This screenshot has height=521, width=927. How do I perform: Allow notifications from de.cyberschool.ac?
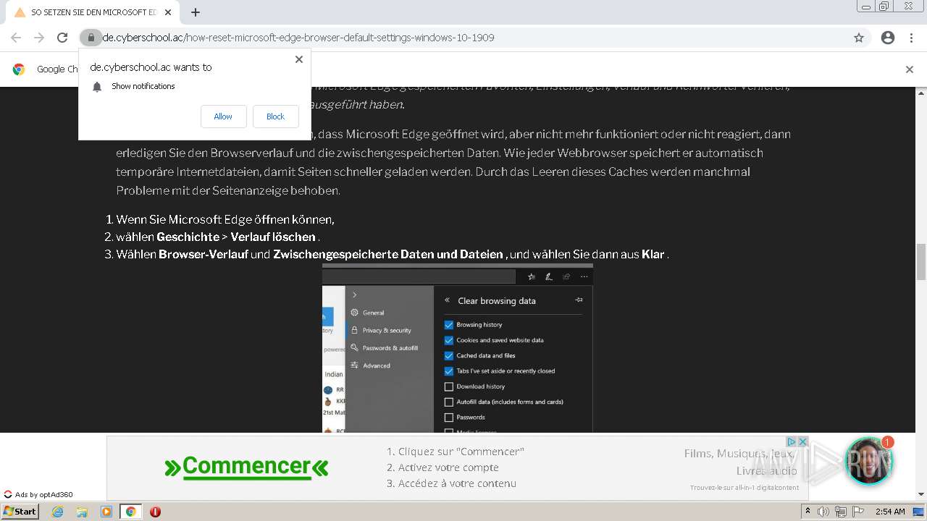[x=223, y=117]
